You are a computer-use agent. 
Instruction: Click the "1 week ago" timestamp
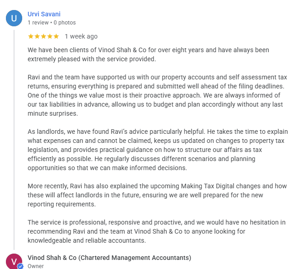click(81, 36)
